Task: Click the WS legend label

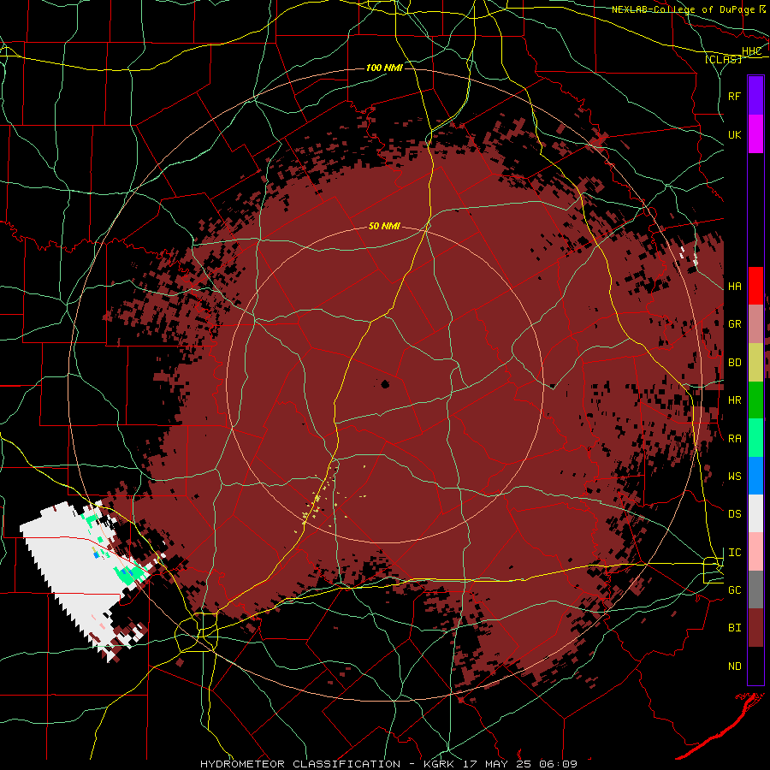Action: [x=735, y=477]
